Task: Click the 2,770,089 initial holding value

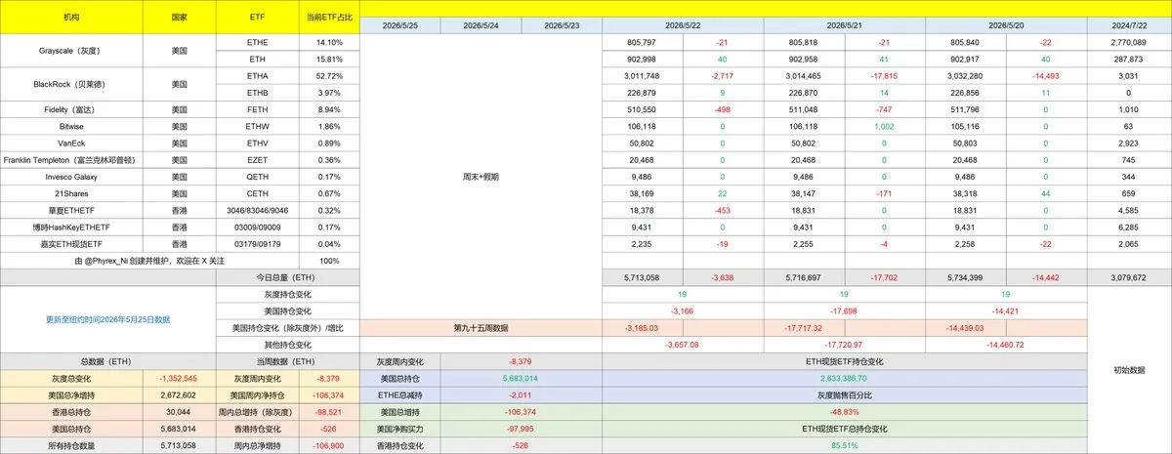Action: coord(1129,43)
